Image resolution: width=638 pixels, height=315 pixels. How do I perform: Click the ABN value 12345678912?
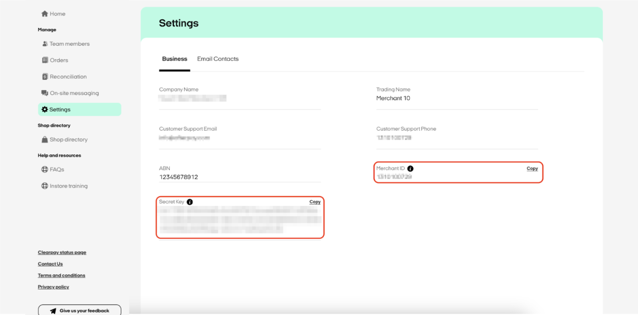[x=179, y=177]
